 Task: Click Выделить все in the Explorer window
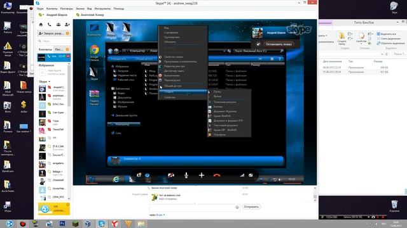(387, 34)
